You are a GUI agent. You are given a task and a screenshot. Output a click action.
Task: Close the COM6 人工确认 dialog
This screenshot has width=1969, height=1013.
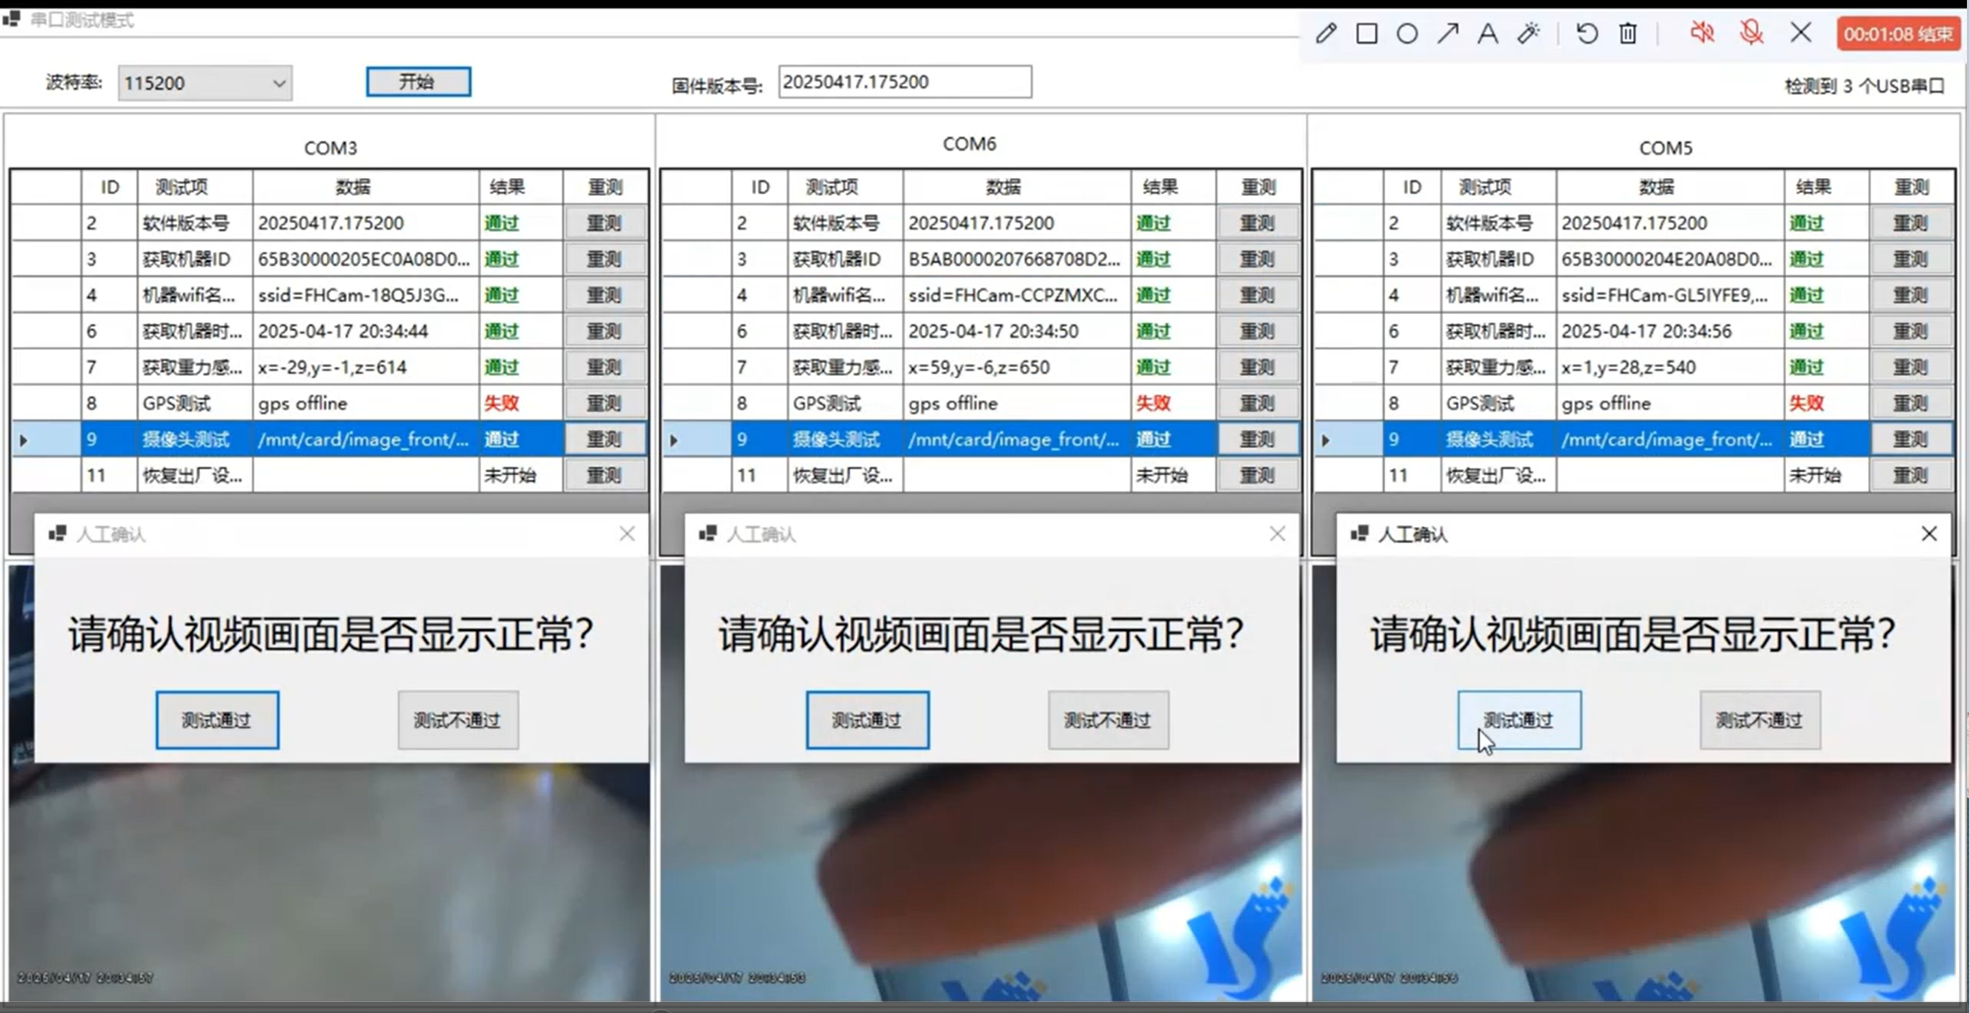tap(1277, 534)
